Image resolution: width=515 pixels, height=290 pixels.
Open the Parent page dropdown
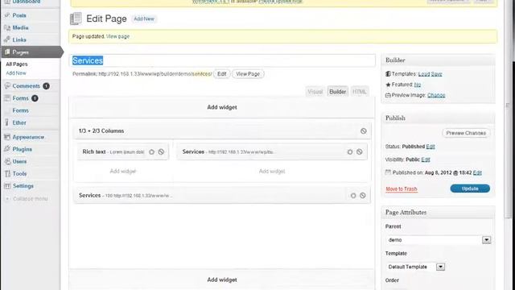(x=439, y=240)
